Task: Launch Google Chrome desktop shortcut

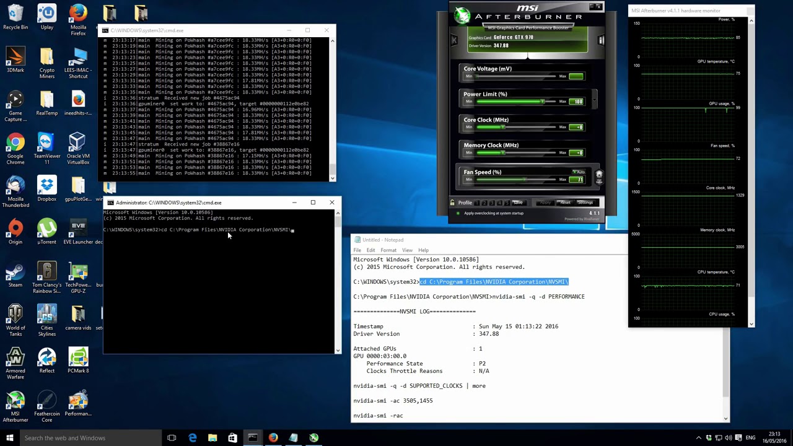Action: 15,149
